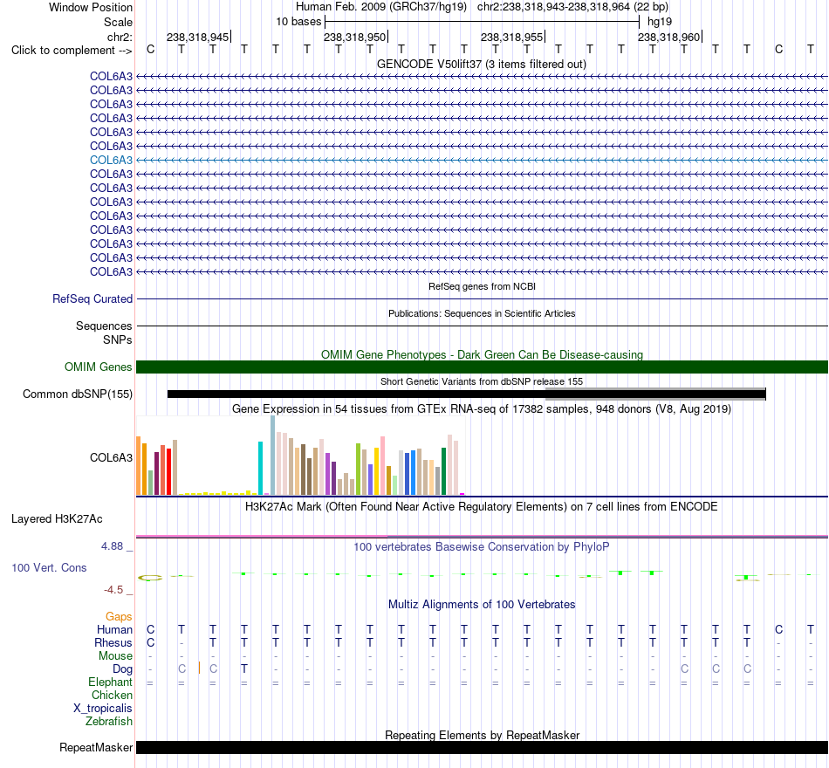Open the light-blue highlighted COL6A3 transcript label
The image size is (829, 768).
(x=111, y=161)
